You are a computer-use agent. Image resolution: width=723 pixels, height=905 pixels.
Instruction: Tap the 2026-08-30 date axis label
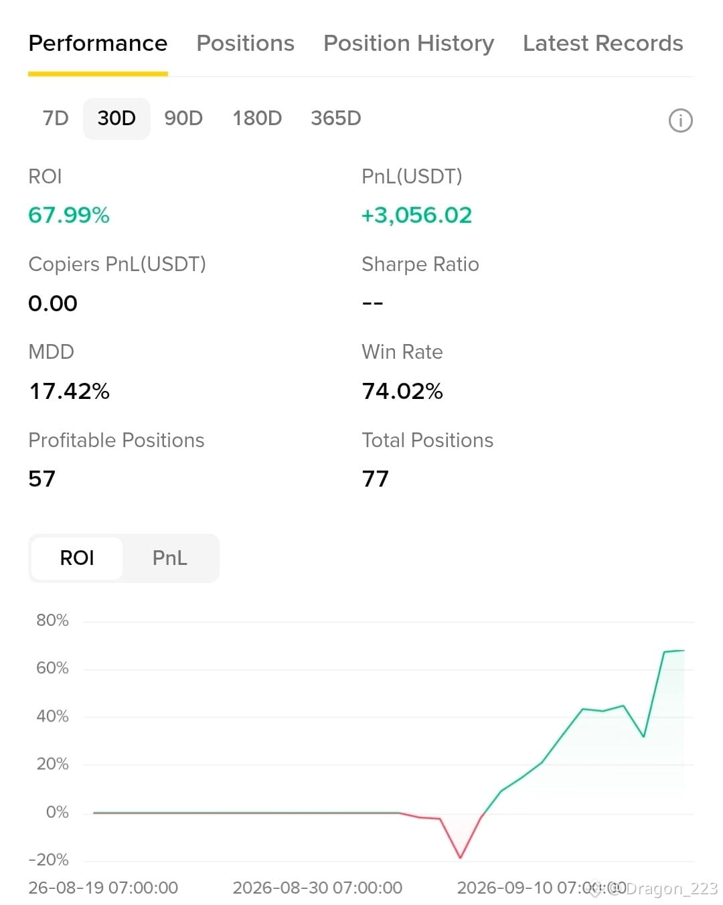[317, 888]
